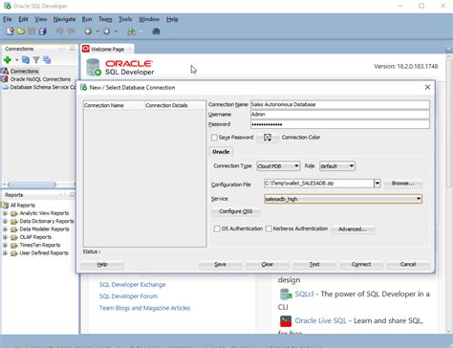Select the Oracle tab in the dialog
The image size is (453, 348).
click(221, 152)
